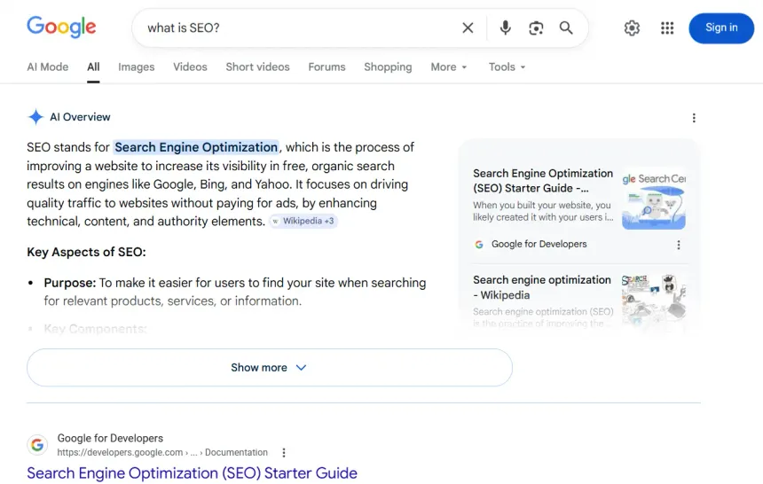Viewport: 763px width, 484px height.
Task: Switch to the Images tab
Action: 137,67
